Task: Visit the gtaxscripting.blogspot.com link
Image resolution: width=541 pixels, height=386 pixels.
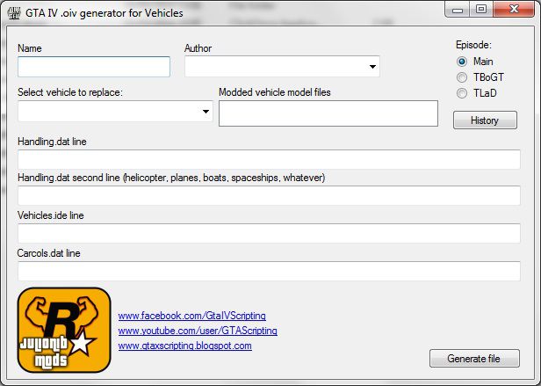Action: click(x=185, y=346)
